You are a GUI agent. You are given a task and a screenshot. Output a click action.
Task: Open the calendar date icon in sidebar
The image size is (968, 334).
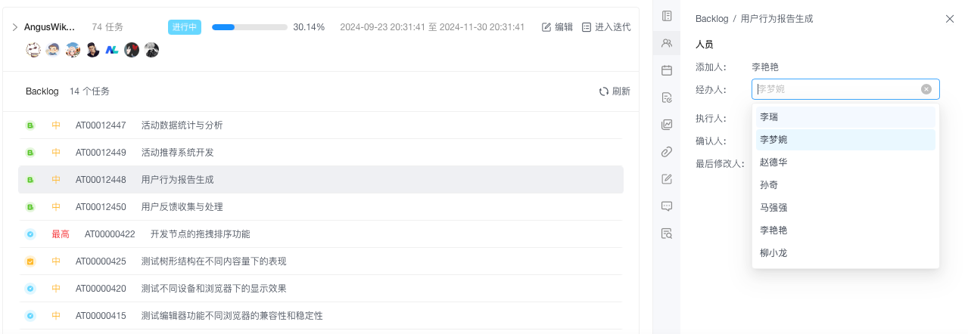pos(667,70)
